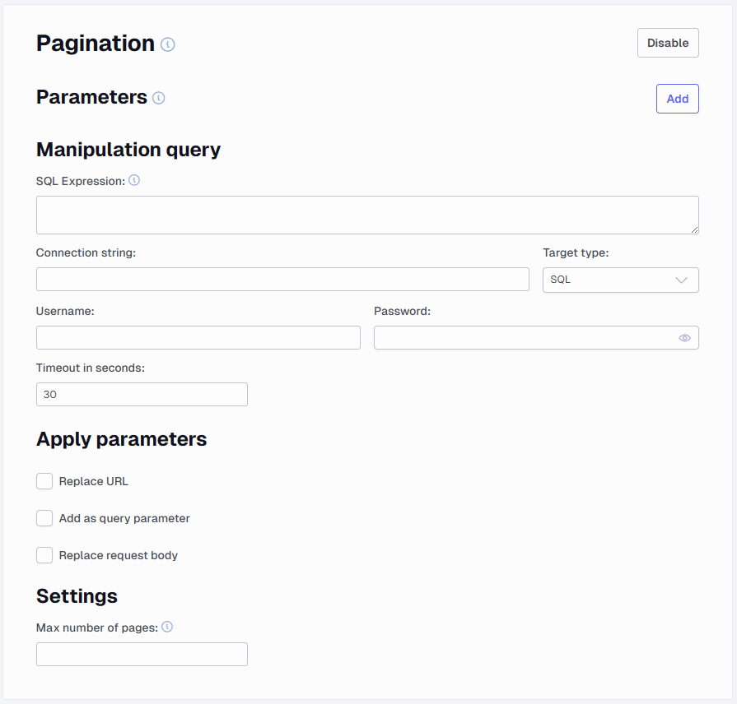This screenshot has height=704, width=737.
Task: Tick the Replace request body checkbox
Action: click(44, 555)
